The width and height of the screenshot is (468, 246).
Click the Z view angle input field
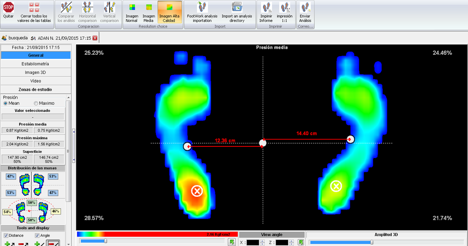[282, 242]
